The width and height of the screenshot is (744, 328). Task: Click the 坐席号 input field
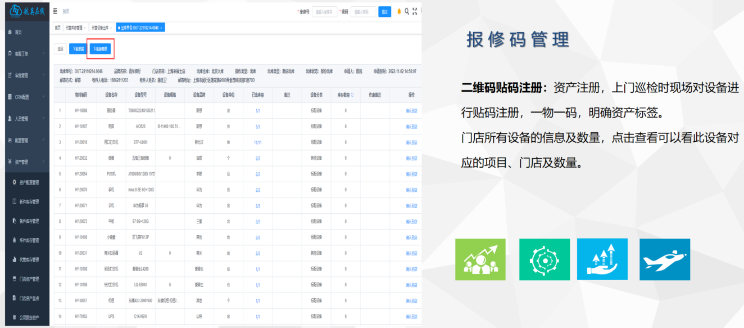click(x=324, y=12)
